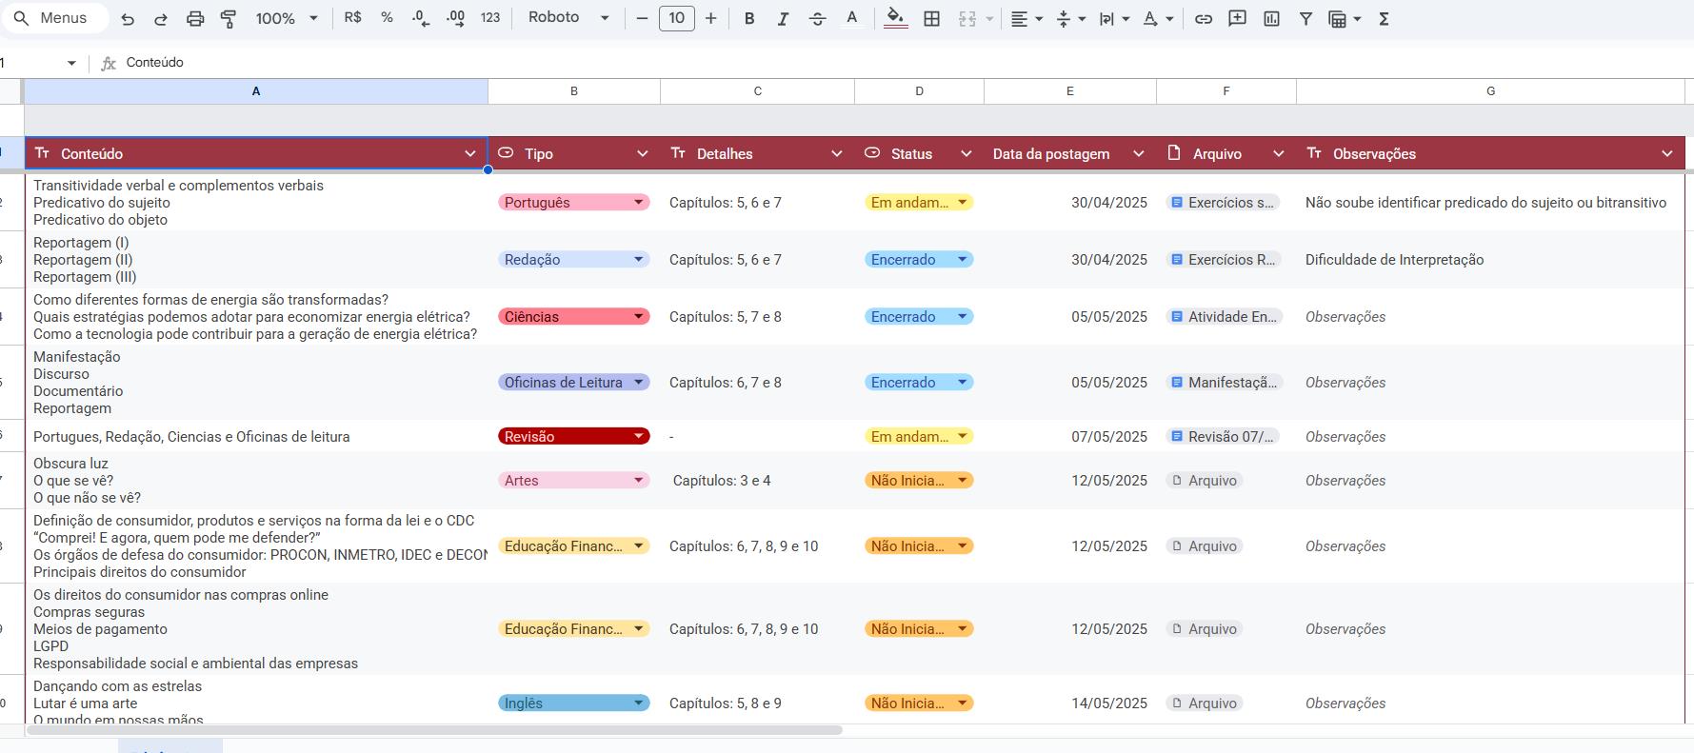Click the insert link icon
This screenshot has width=1694, height=753.
(1204, 19)
